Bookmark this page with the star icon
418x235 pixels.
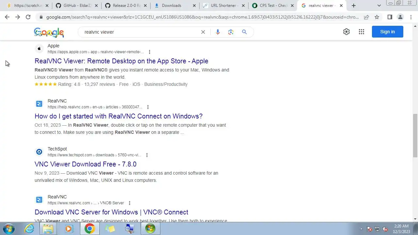(x=377, y=17)
